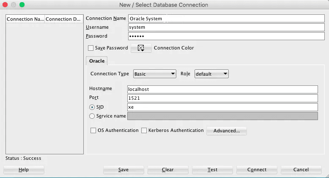Expand the Role dropdown
This screenshot has height=178, width=329.
pyautogui.click(x=211, y=74)
